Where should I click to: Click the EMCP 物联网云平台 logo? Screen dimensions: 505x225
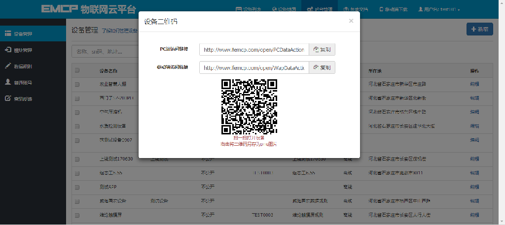(89, 9)
